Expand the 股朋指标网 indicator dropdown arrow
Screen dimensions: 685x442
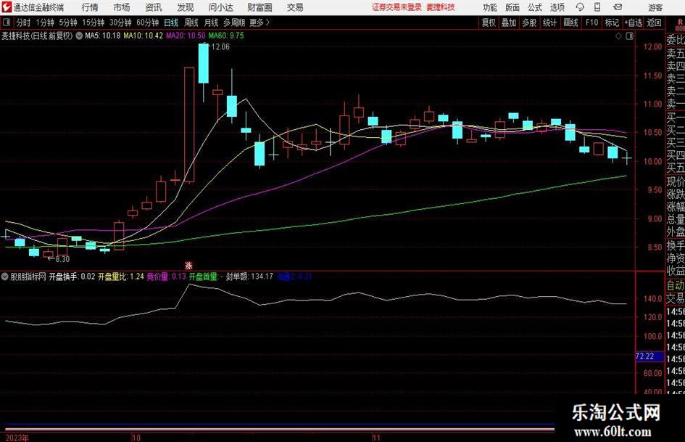click(x=5, y=277)
